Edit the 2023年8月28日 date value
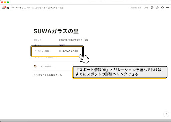 (x=73, y=40)
